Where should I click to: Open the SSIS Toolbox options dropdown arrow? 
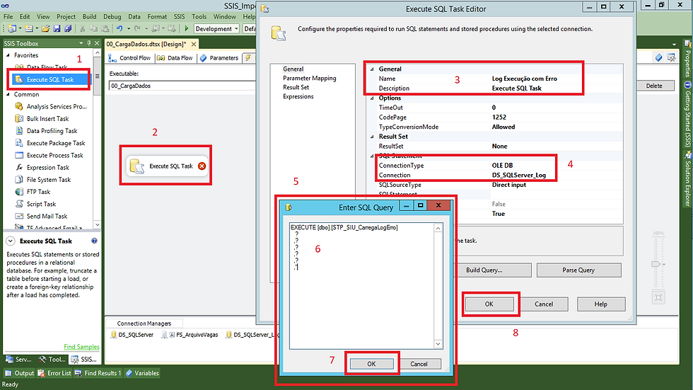click(x=81, y=43)
